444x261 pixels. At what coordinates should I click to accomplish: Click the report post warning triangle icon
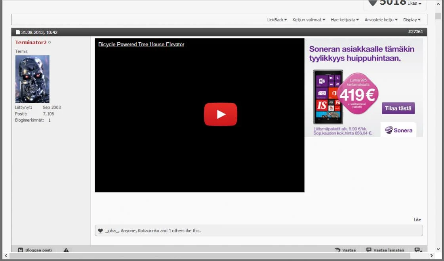[66, 250]
